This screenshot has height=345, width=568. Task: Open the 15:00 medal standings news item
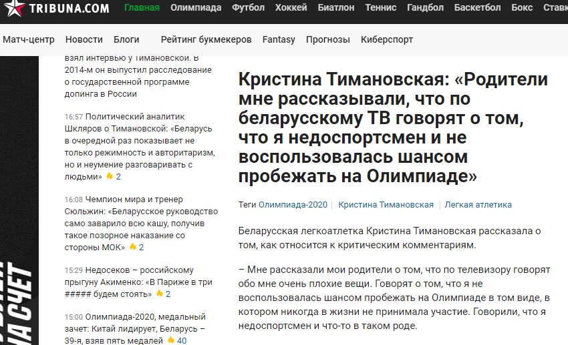pos(135,329)
